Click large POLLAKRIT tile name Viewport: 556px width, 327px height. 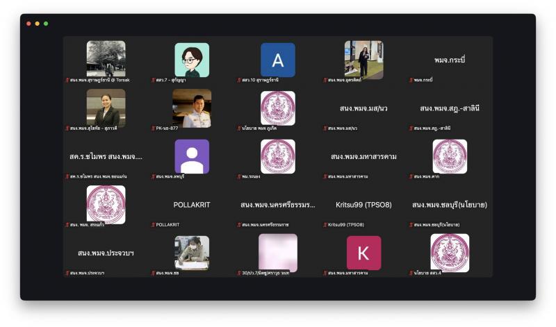pos(192,205)
